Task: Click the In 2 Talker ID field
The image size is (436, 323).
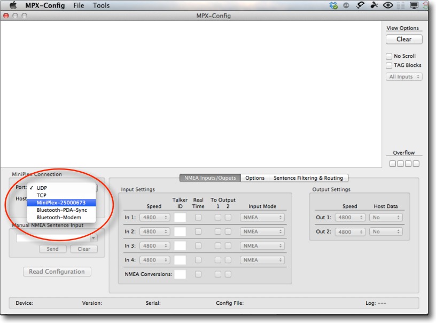Action: pyautogui.click(x=180, y=232)
